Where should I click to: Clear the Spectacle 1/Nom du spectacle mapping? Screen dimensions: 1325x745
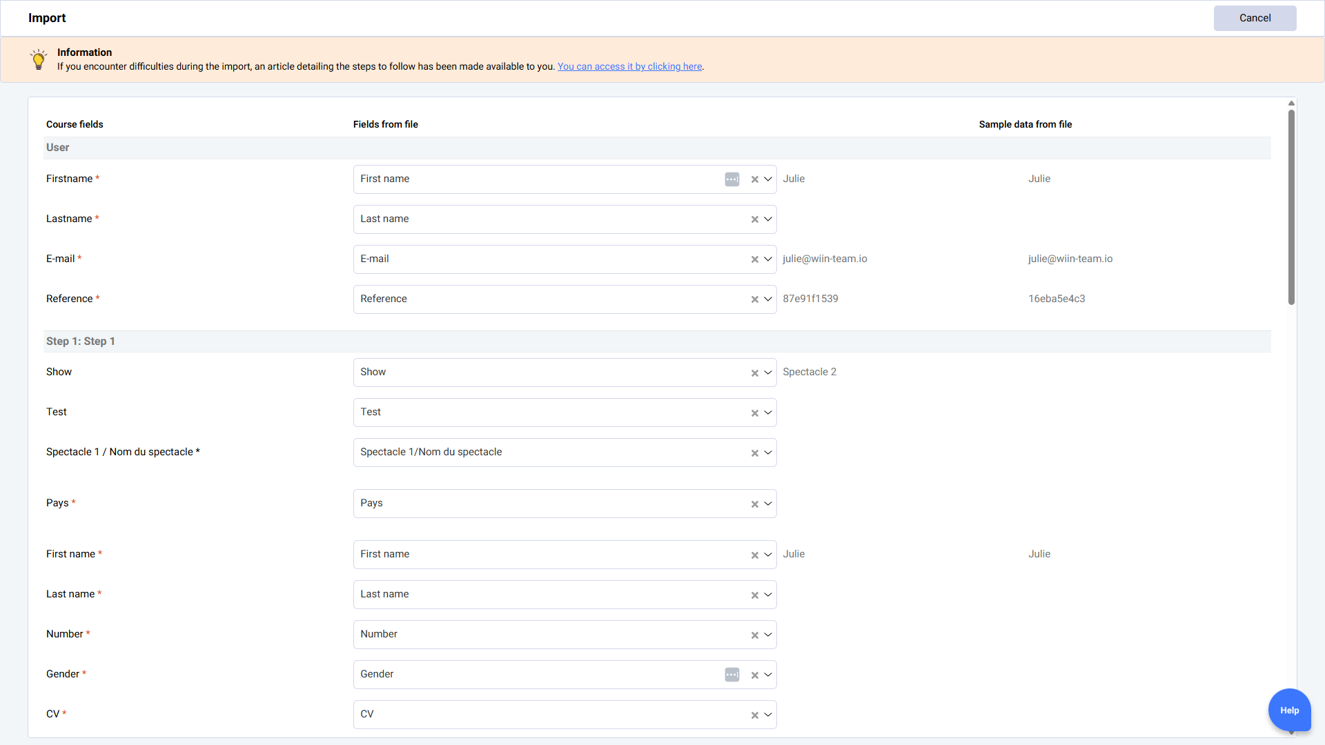(754, 453)
